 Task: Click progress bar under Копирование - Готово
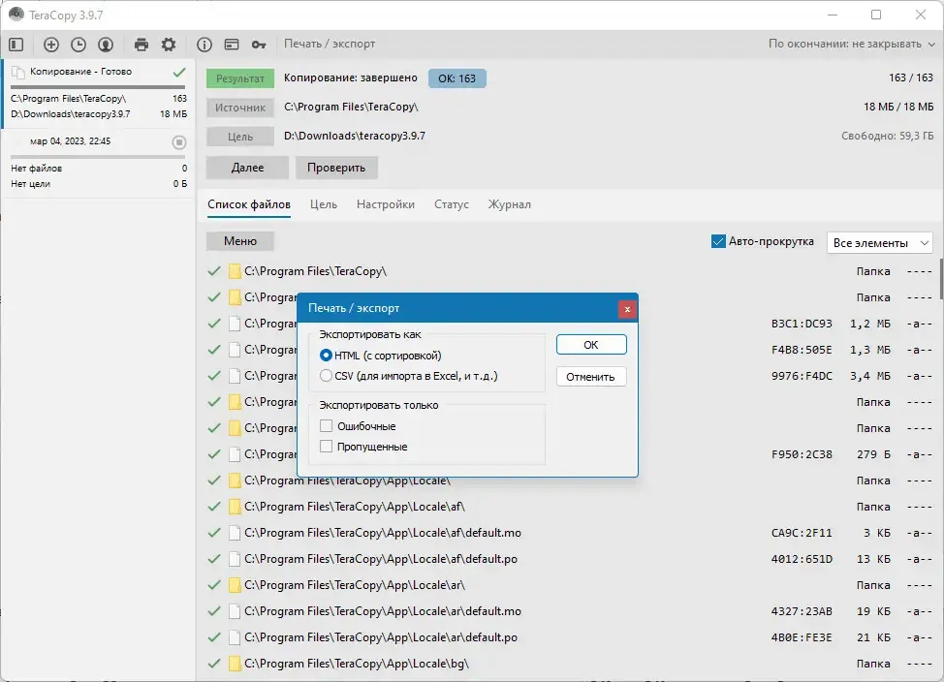[98, 87]
